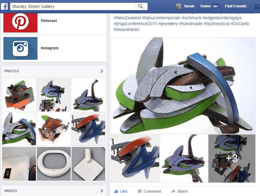
Task: Click the search magnifier icon
Action: (x=141, y=6)
